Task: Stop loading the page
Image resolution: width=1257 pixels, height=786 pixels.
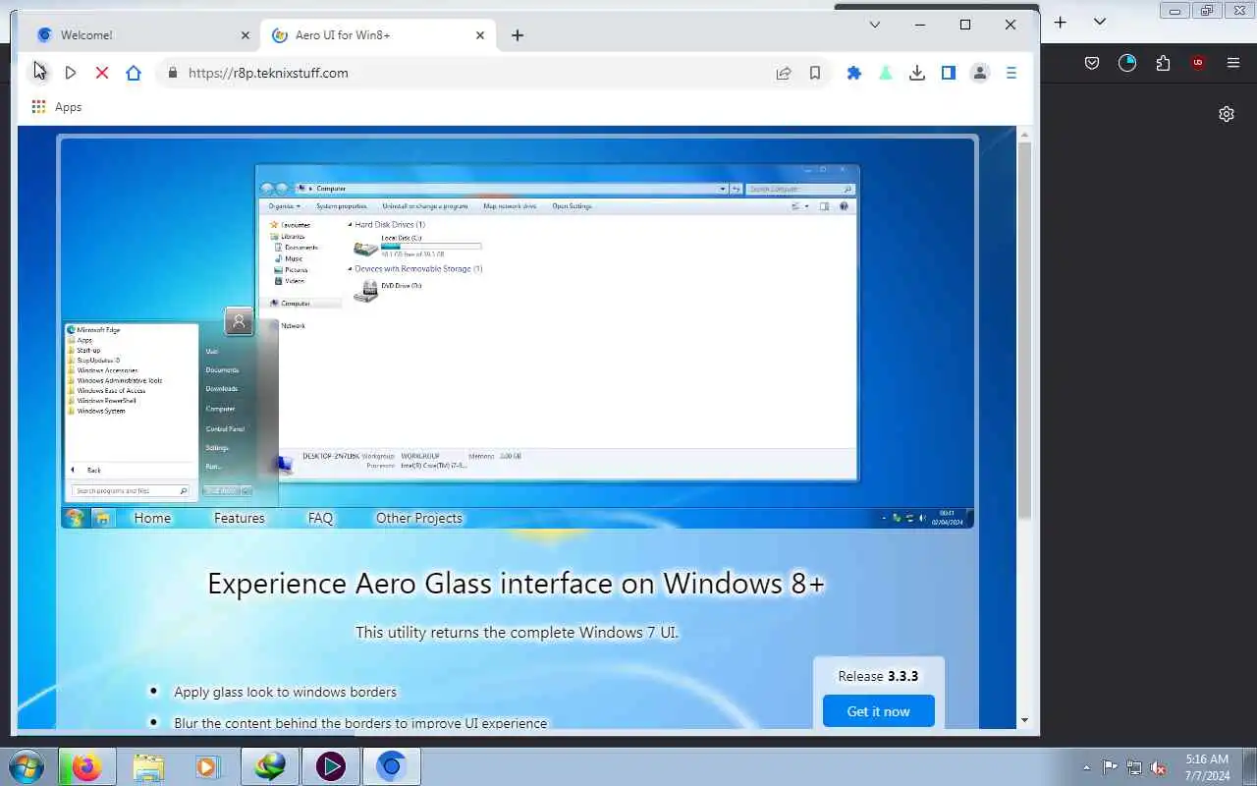Action: pyautogui.click(x=102, y=73)
